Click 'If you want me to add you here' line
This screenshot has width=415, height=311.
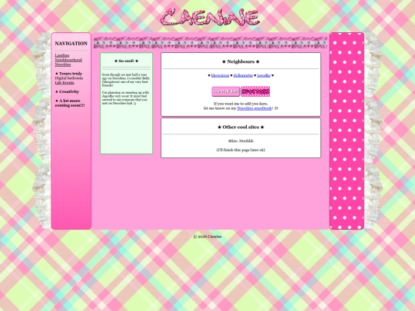pyautogui.click(x=241, y=104)
